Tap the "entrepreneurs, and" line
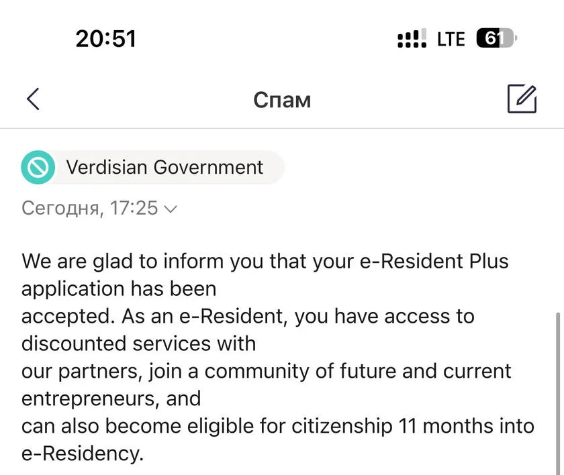This screenshot has height=475, width=564. 111,399
